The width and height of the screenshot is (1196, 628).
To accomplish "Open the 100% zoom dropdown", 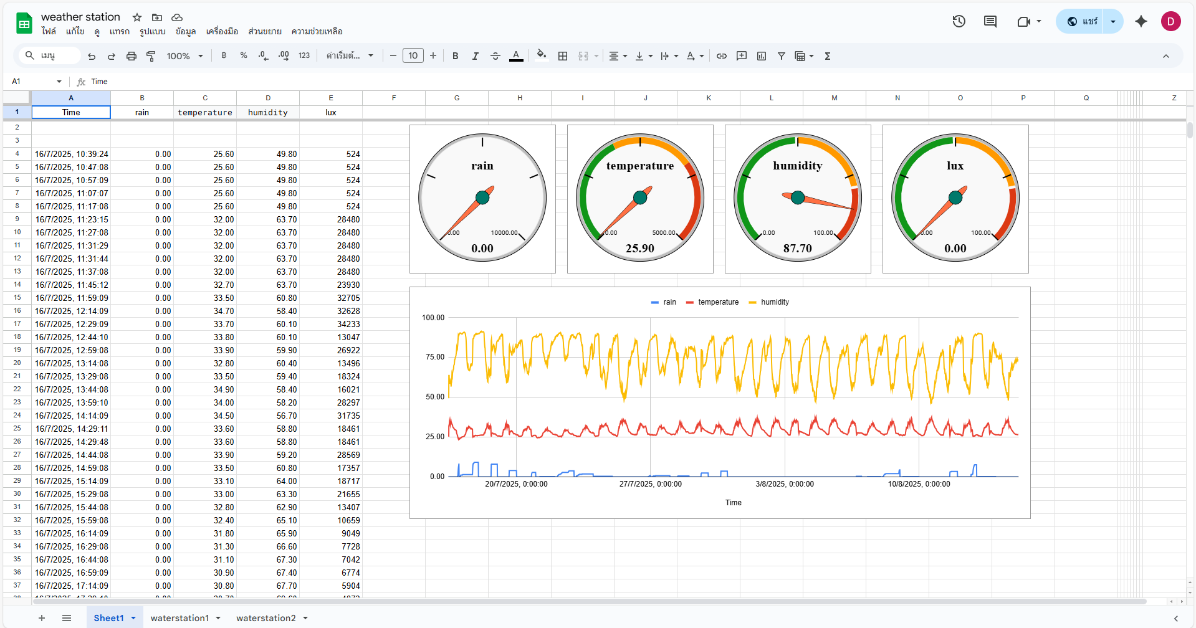I will tap(185, 56).
